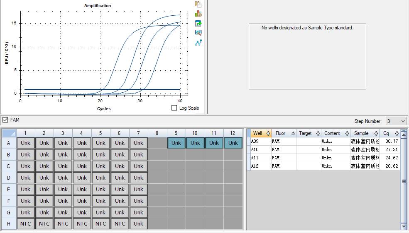Viewport: 409px width, 233px height.
Task: Copy the amplification chart to clipboard
Action: coord(198,4)
